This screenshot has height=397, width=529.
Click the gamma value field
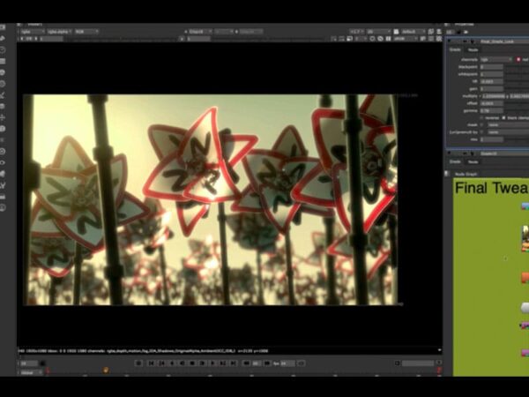(492, 111)
